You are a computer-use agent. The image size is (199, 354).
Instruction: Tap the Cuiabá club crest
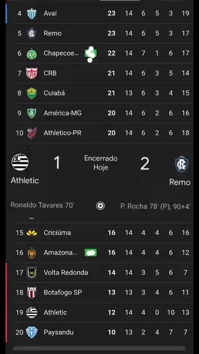tap(32, 93)
